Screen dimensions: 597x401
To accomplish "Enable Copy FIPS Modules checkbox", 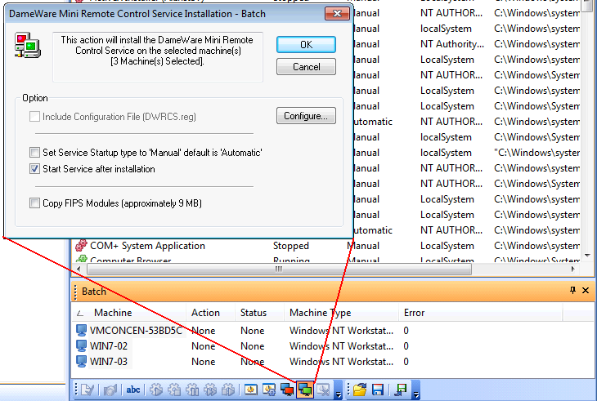I will click(34, 203).
